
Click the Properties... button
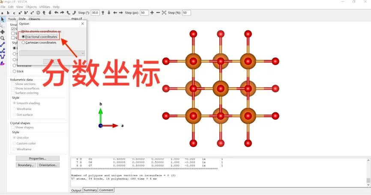38,158
